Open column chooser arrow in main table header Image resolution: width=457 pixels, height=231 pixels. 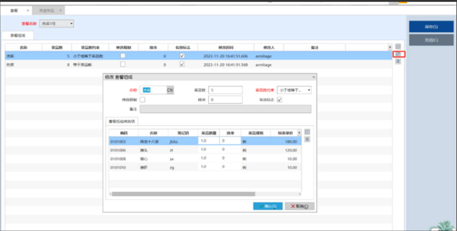coord(390,47)
